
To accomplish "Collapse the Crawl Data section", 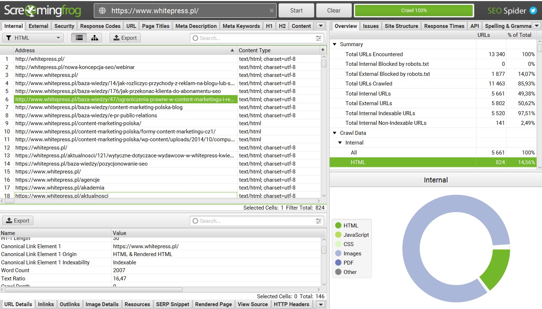I will click(x=335, y=133).
